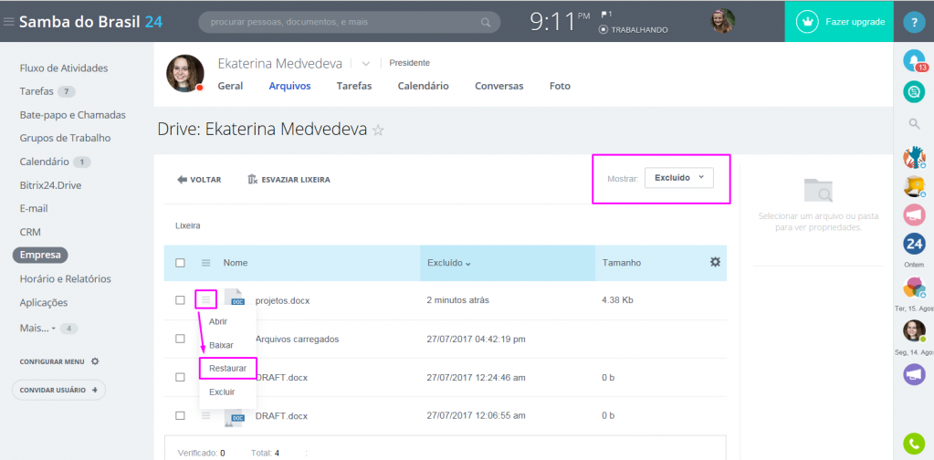
Task: Click the favorite star beside Drive title
Action: [378, 131]
